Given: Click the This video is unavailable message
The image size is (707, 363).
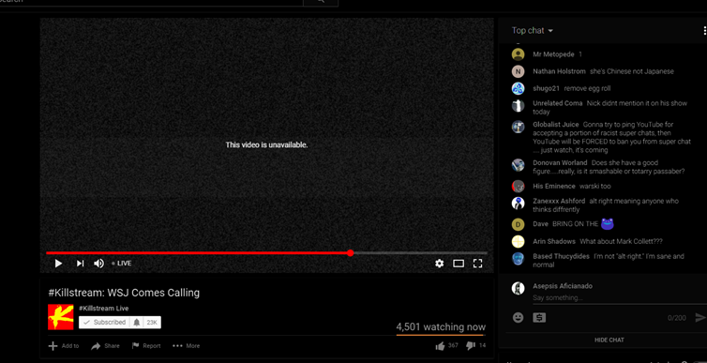Looking at the screenshot, I should click(x=266, y=145).
